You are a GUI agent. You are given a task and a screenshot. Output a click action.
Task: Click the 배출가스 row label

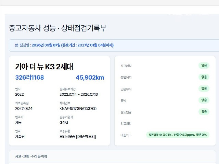click(126, 135)
